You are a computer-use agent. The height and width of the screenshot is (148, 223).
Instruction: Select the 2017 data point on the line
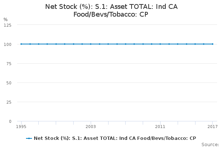coord(213,44)
